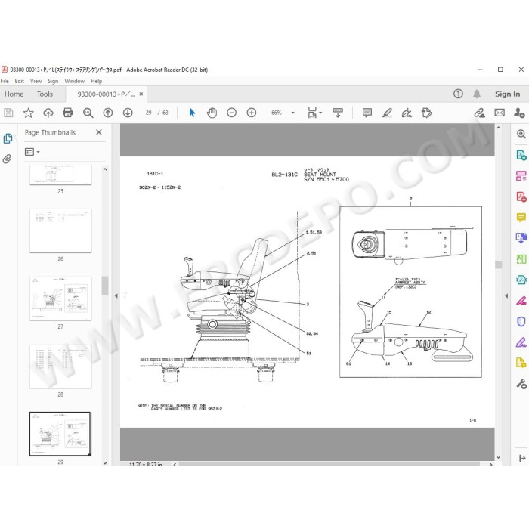Screen dimensions: 529x529
Task: Add a comment sticky note
Action: (367, 113)
